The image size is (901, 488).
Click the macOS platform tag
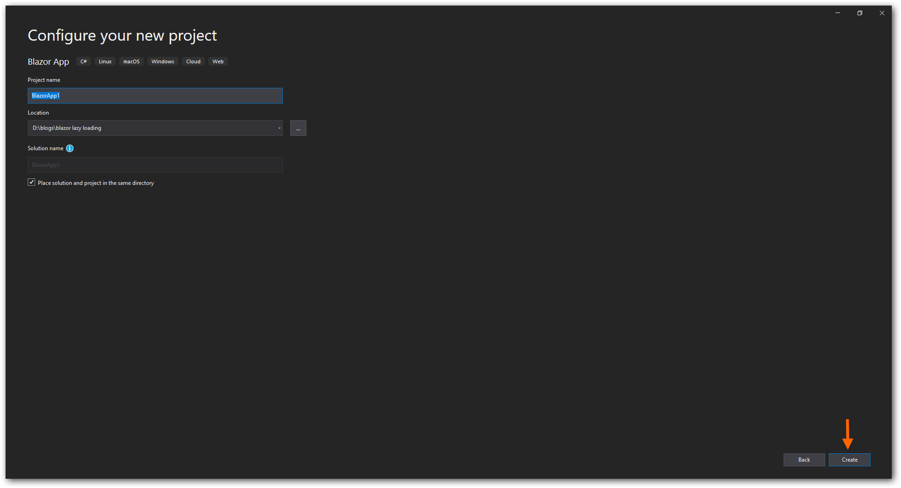coord(131,61)
